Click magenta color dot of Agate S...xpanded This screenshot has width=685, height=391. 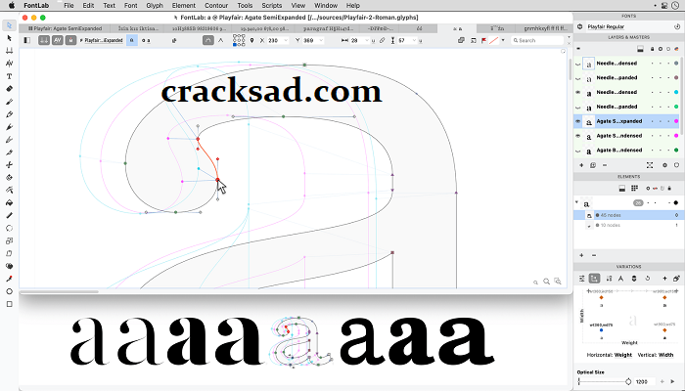point(676,121)
